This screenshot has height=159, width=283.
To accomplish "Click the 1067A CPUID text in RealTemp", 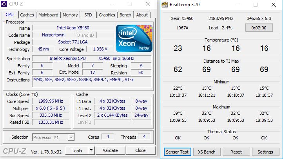I will [182, 28].
